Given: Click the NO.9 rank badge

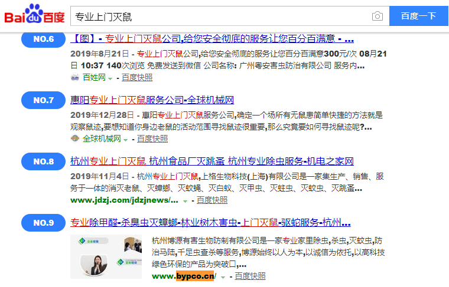Looking at the screenshot, I should coord(43,223).
